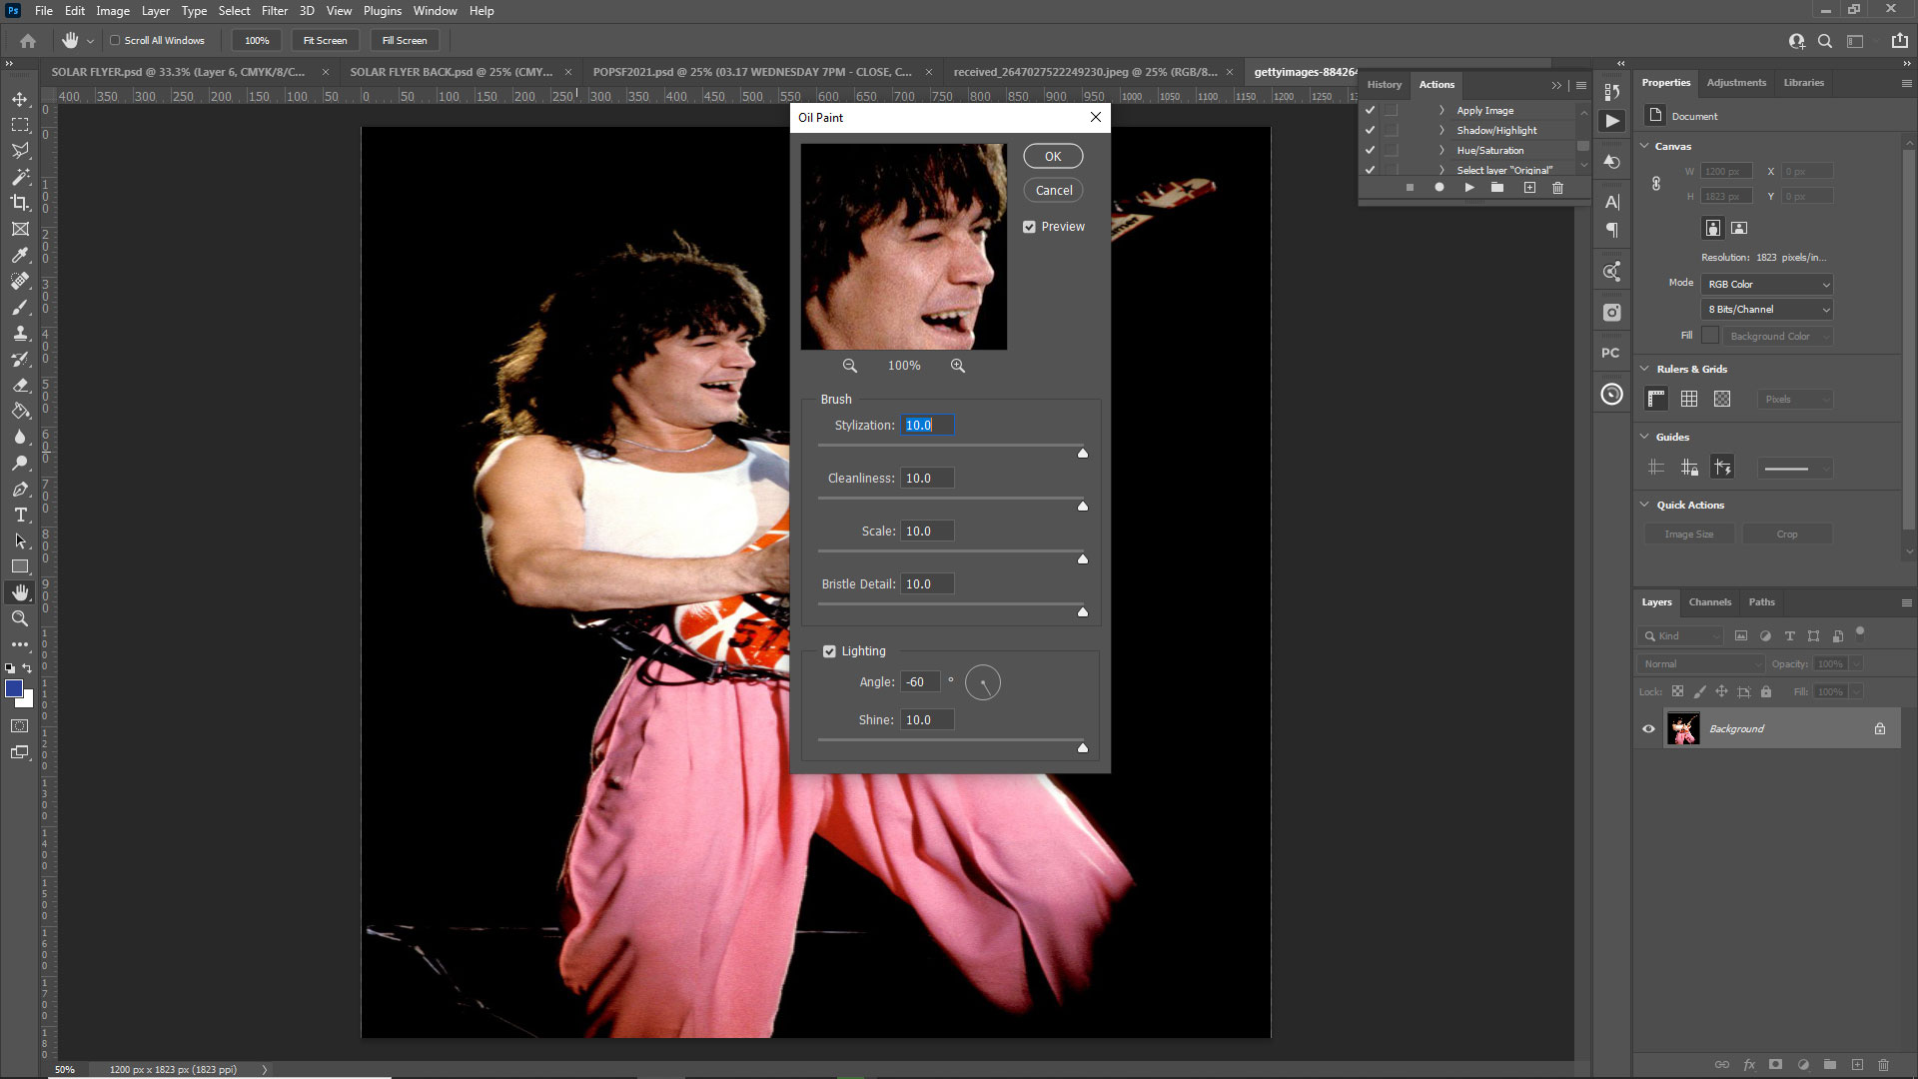Expand the Shadow/Highlight action step
The height and width of the screenshot is (1079, 1918).
[1441, 130]
